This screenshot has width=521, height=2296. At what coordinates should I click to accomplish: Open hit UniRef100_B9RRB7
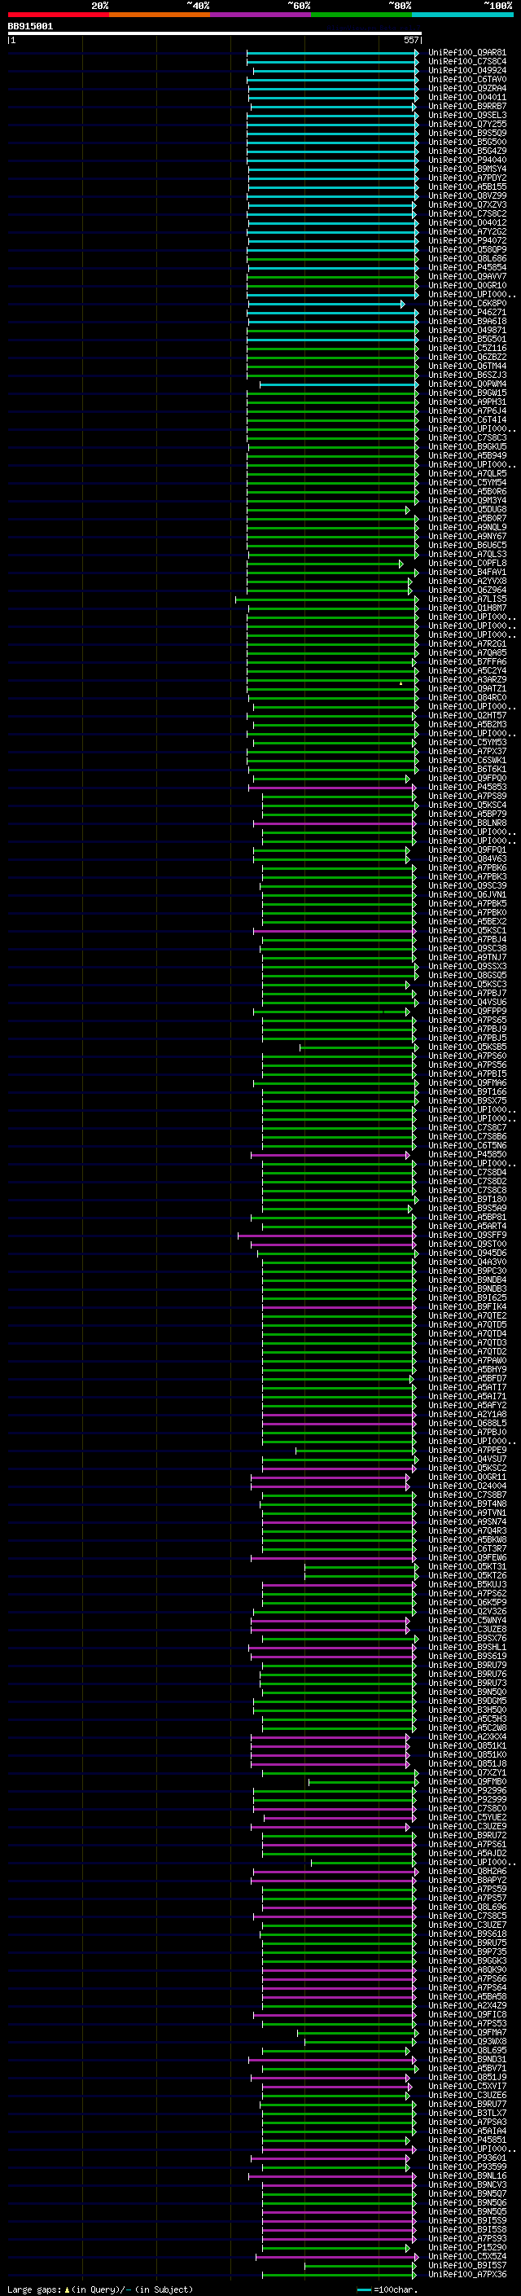467,106
